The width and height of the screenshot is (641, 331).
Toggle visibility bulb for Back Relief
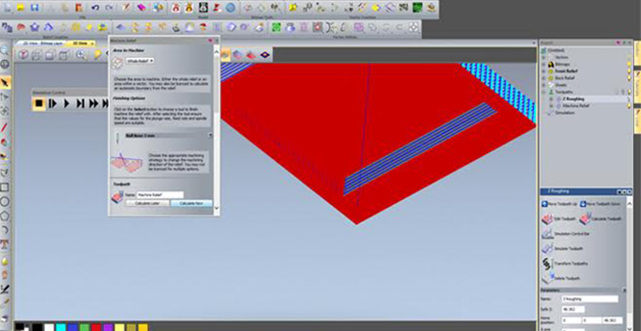pos(629,79)
